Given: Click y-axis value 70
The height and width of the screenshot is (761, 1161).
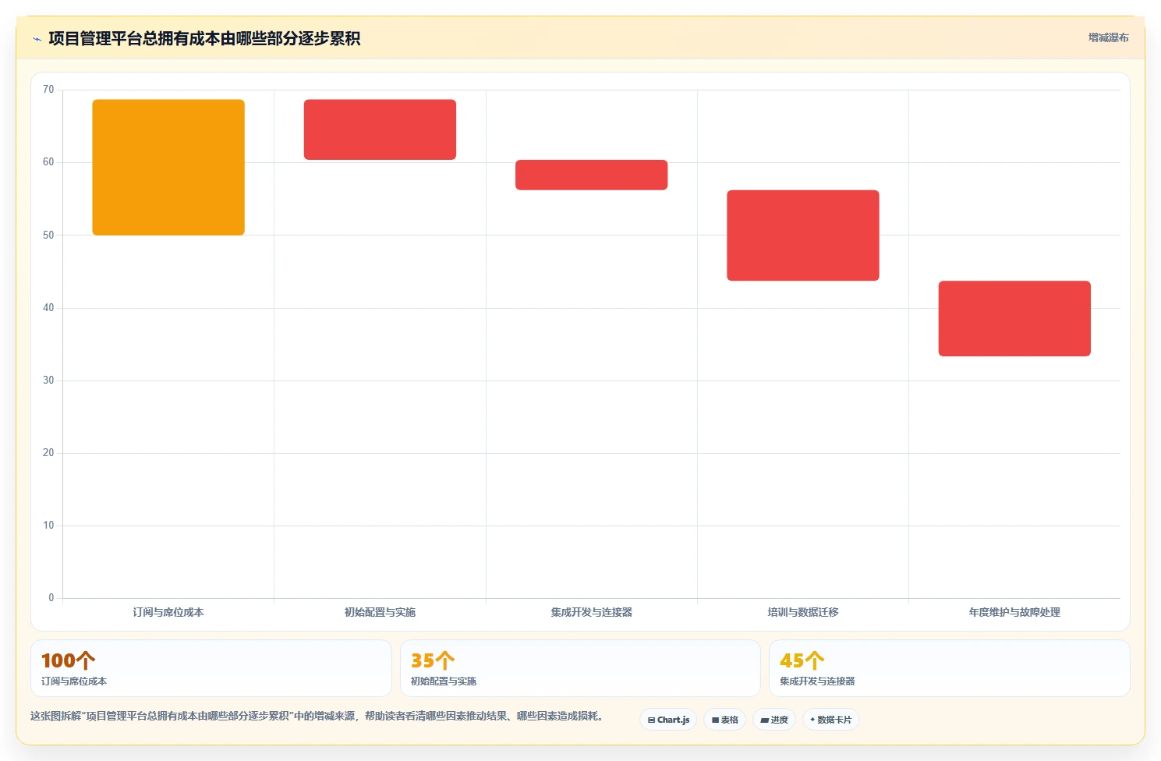Looking at the screenshot, I should [48, 90].
